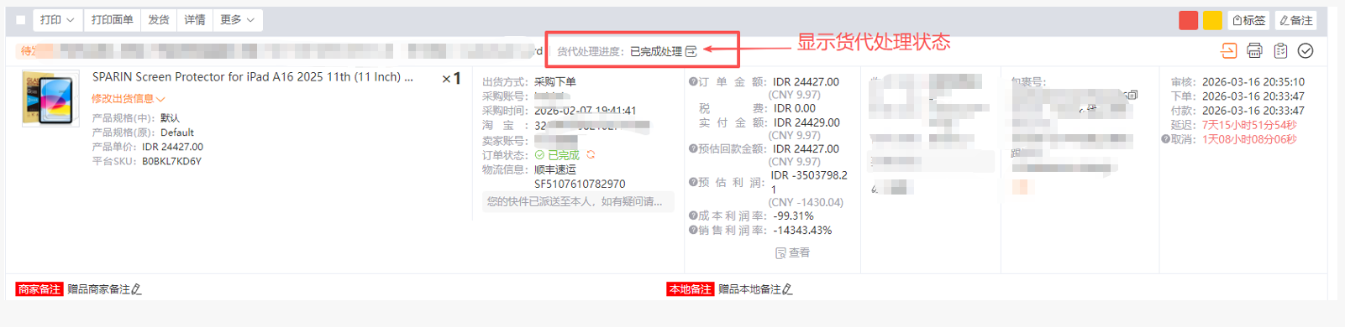This screenshot has width=1345, height=327.
Task: Edit merchant note with pencil icon
Action: pyautogui.click(x=136, y=289)
